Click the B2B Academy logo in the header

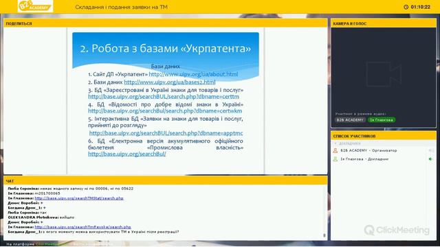(x=35, y=6)
